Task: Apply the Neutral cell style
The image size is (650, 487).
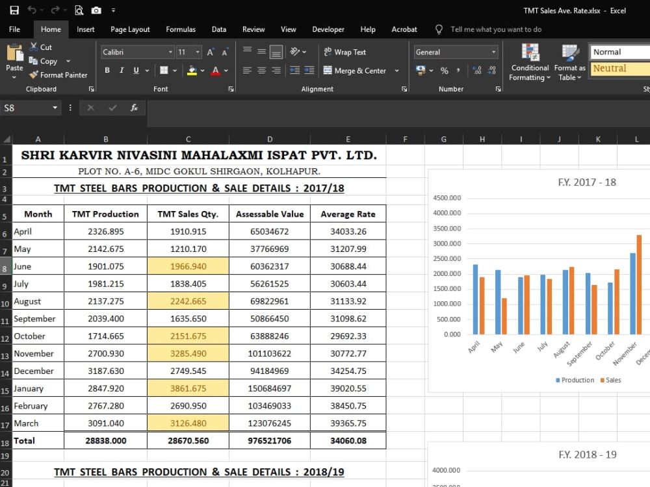Action: click(x=620, y=68)
